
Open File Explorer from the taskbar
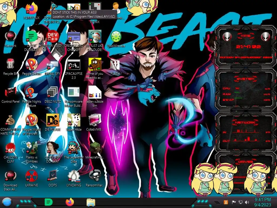[x=91, y=202]
